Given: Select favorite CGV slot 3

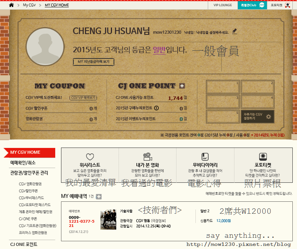Looking at the screenshot, I should pos(223,101).
